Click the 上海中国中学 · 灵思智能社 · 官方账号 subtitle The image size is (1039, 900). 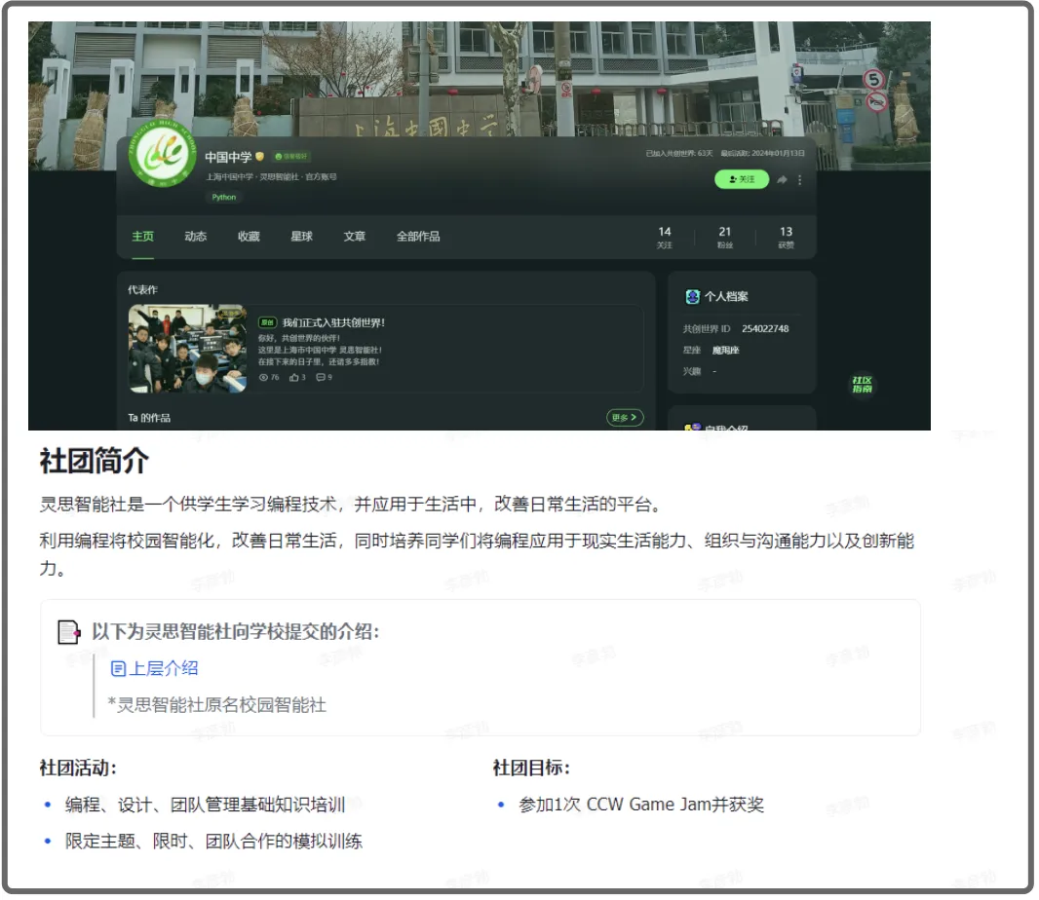click(271, 177)
